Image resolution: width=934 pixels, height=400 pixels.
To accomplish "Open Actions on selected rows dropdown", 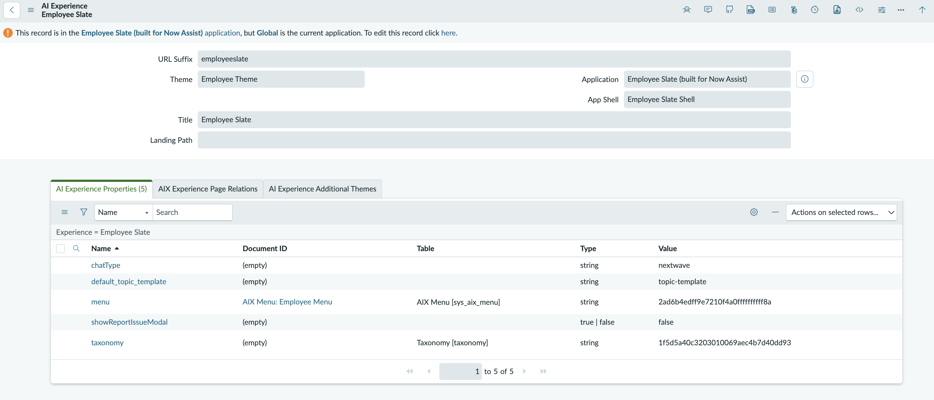I will point(841,212).
